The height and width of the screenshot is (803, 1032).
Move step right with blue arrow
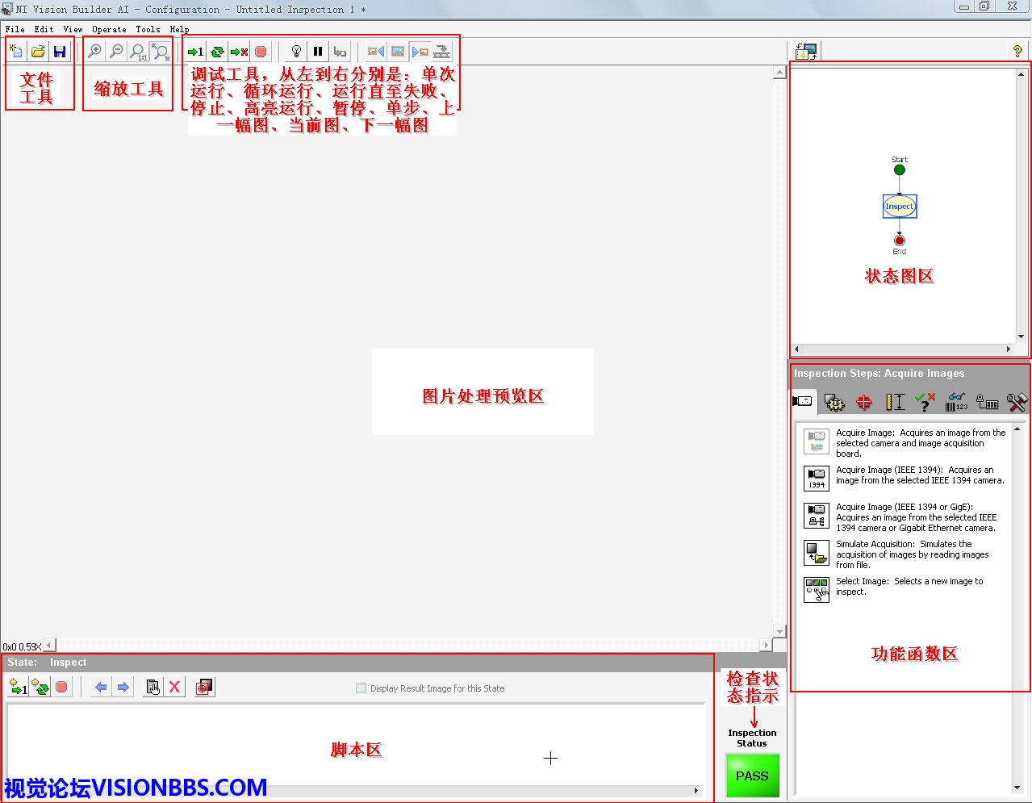coord(123,687)
